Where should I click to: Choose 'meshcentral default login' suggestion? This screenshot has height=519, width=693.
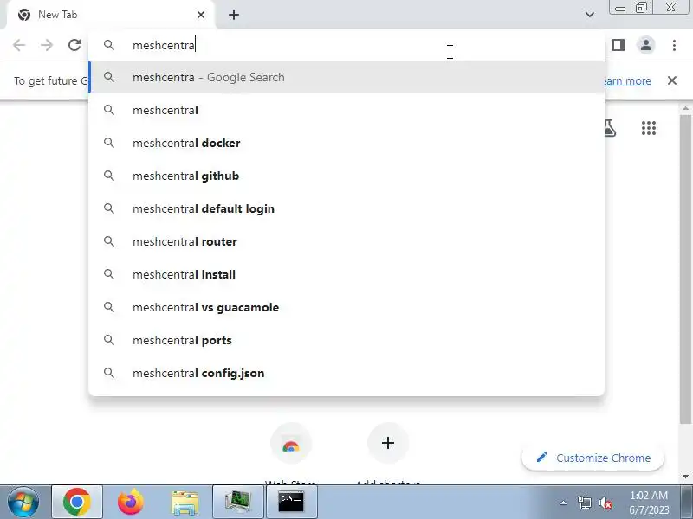click(x=346, y=208)
